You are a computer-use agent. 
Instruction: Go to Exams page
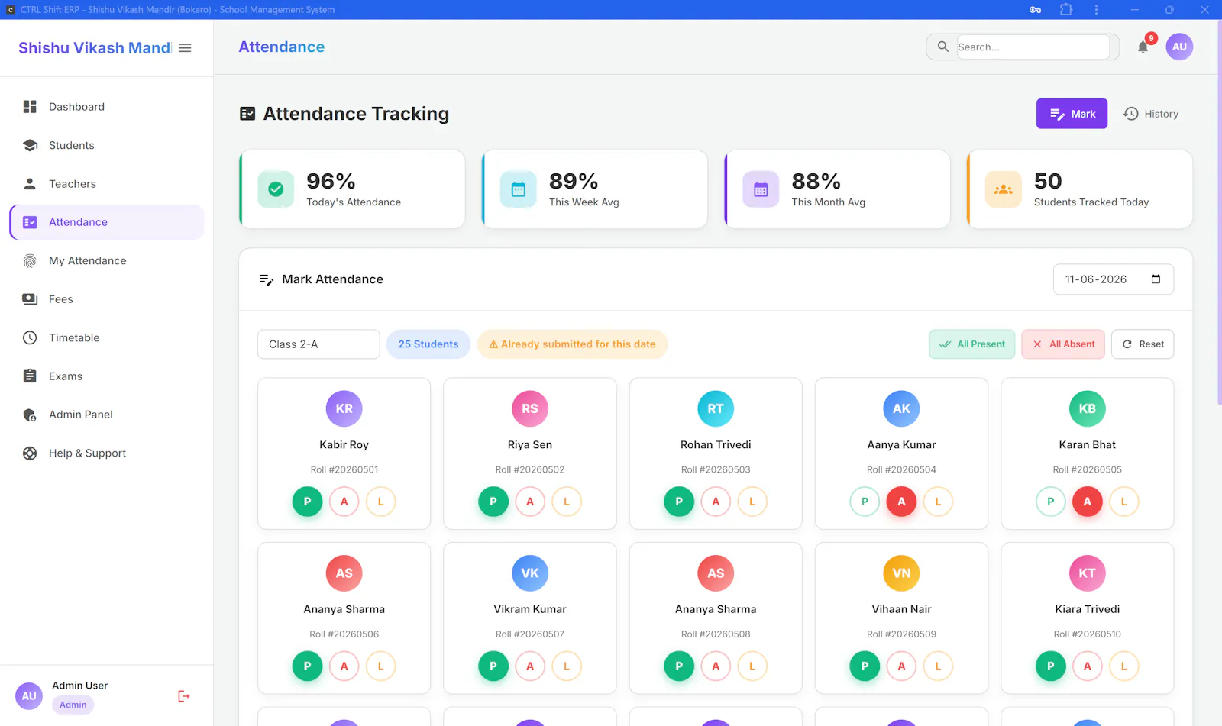pyautogui.click(x=107, y=376)
